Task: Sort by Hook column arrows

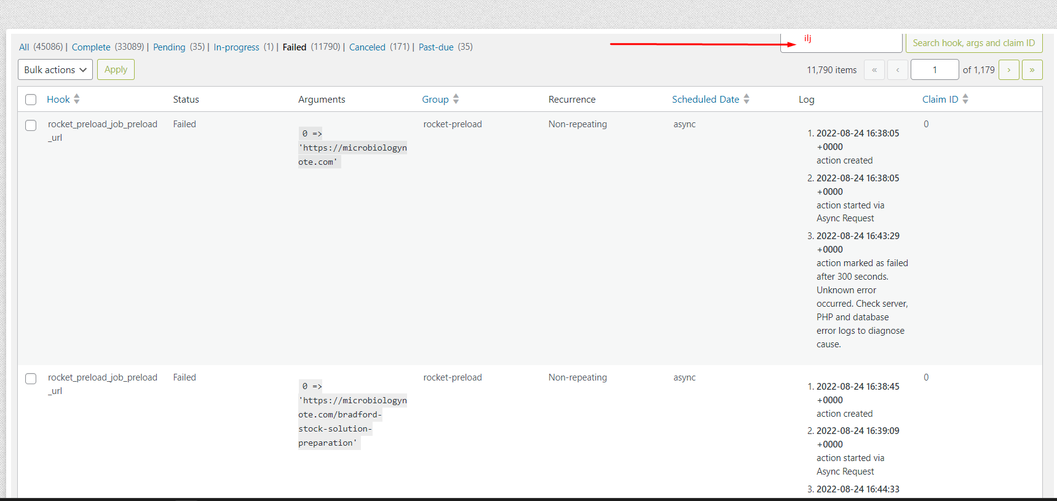Action: pos(77,99)
